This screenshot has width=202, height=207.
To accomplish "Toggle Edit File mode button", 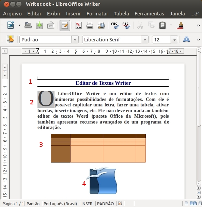I will pyautogui.click(x=65, y=25).
